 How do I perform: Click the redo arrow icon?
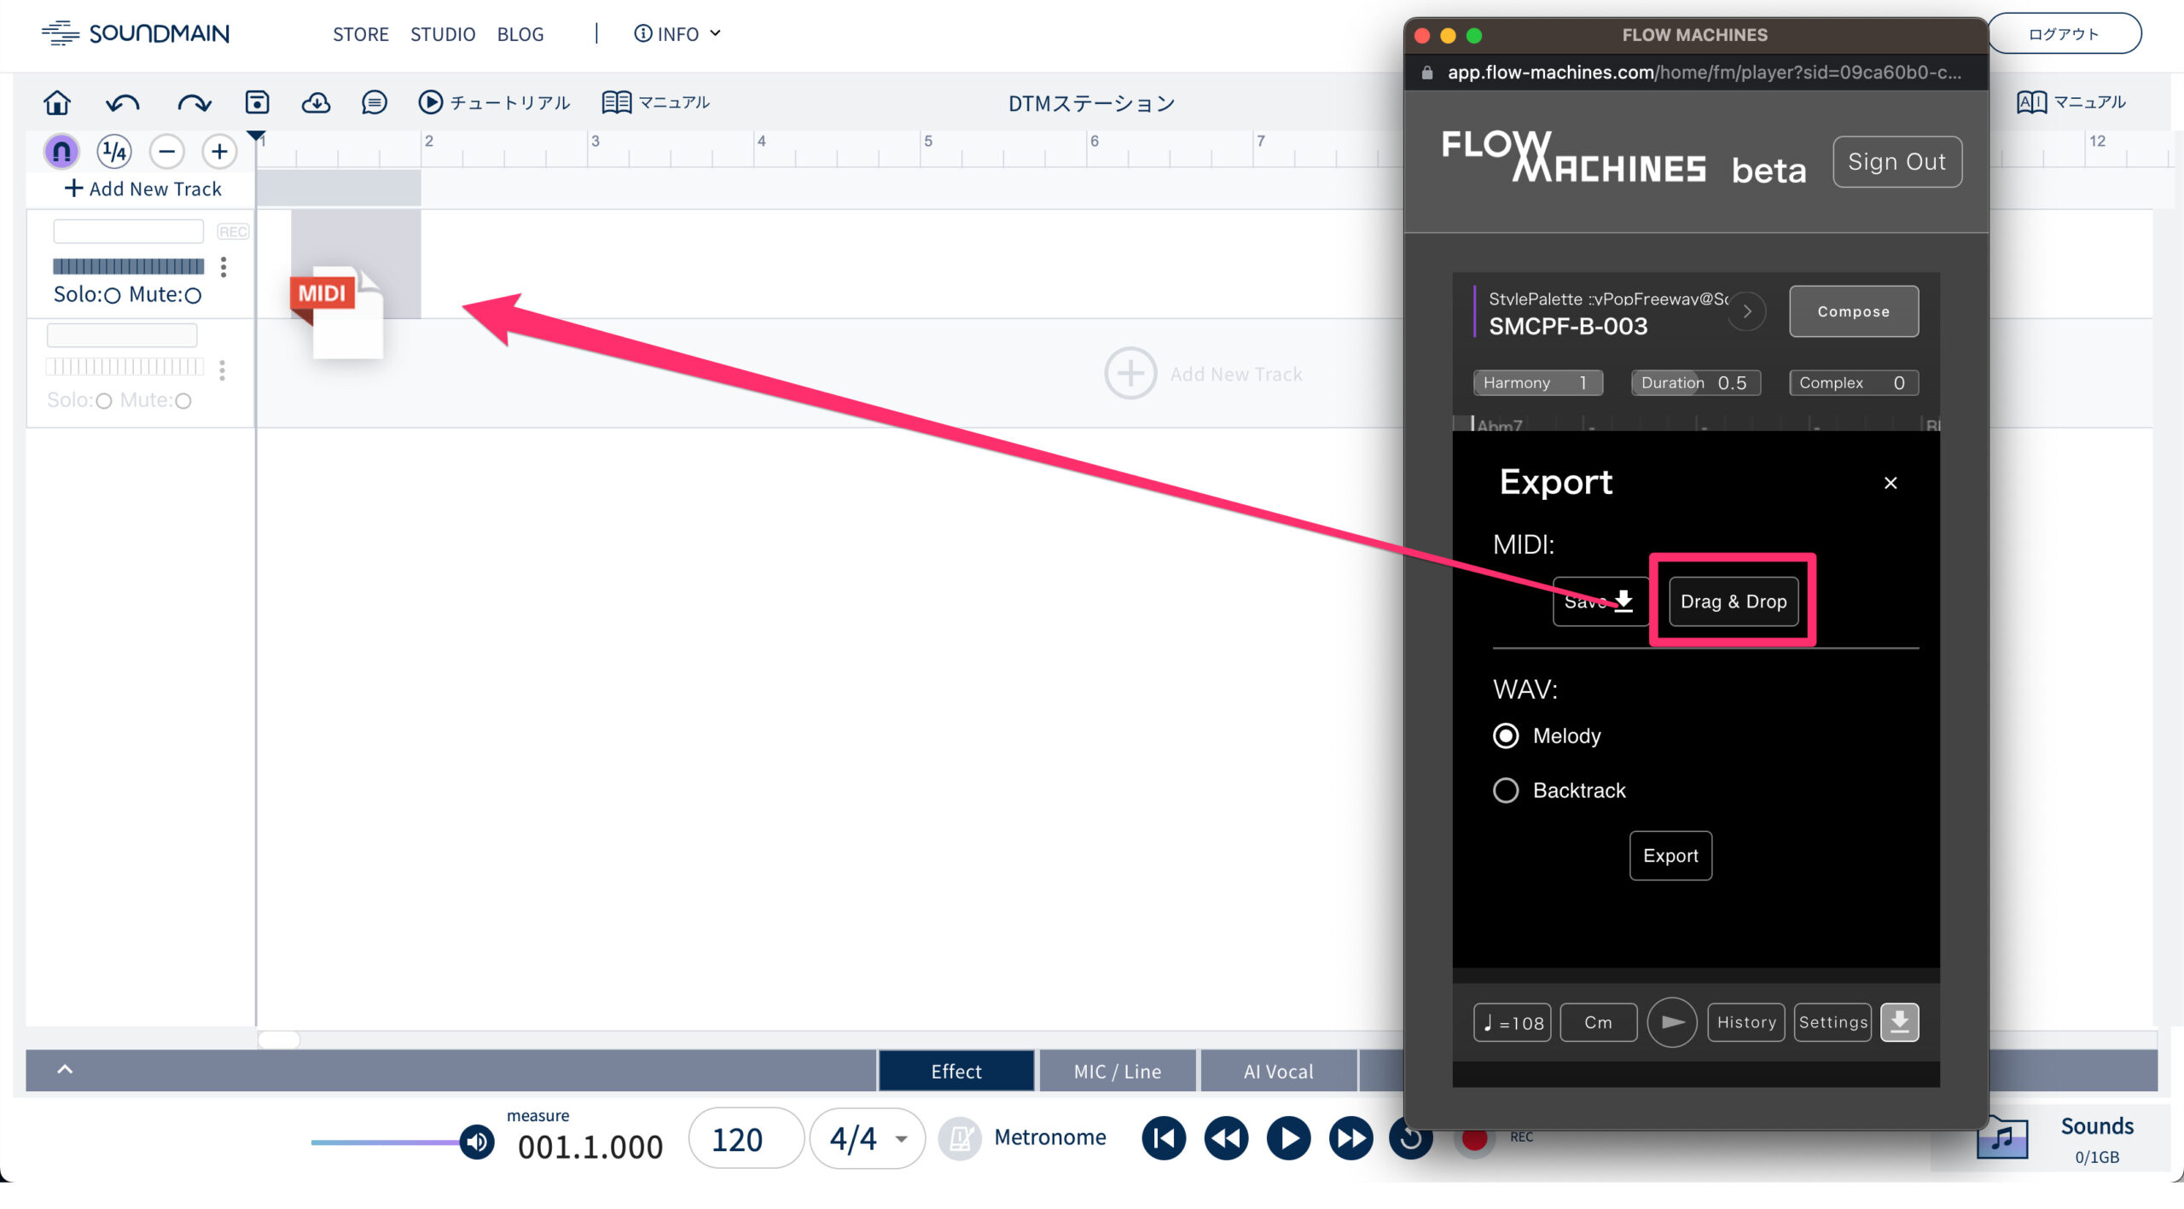pyautogui.click(x=194, y=103)
